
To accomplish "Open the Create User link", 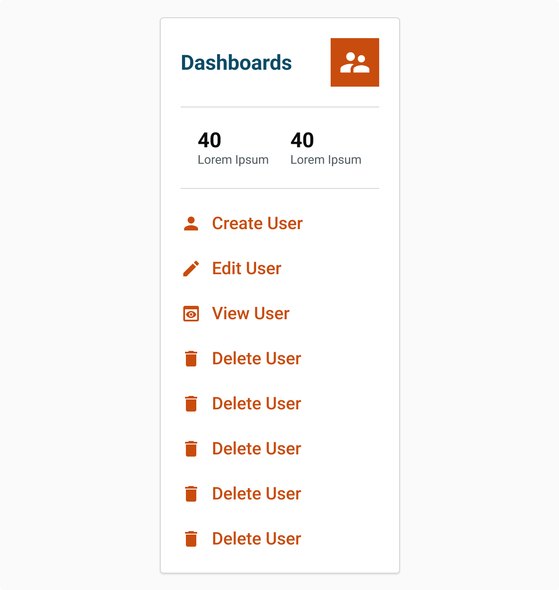I will [x=257, y=224].
